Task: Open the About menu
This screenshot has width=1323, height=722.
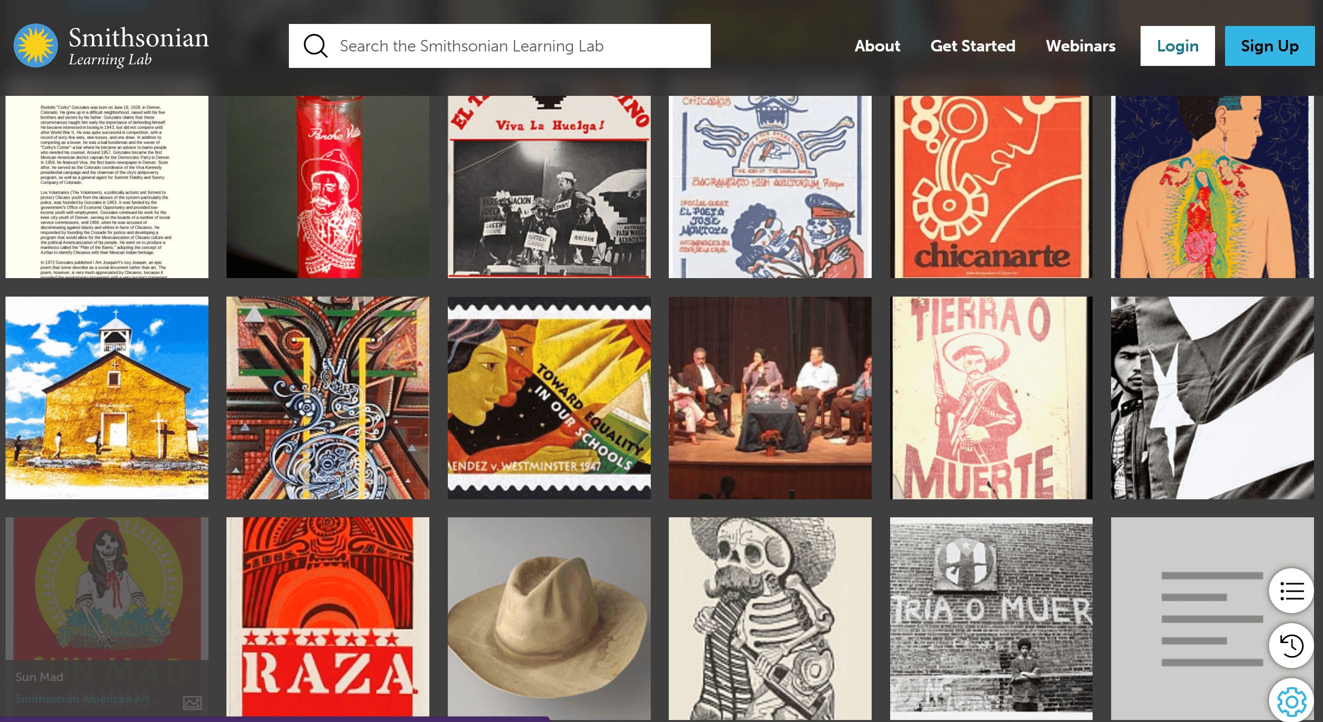Action: point(877,45)
